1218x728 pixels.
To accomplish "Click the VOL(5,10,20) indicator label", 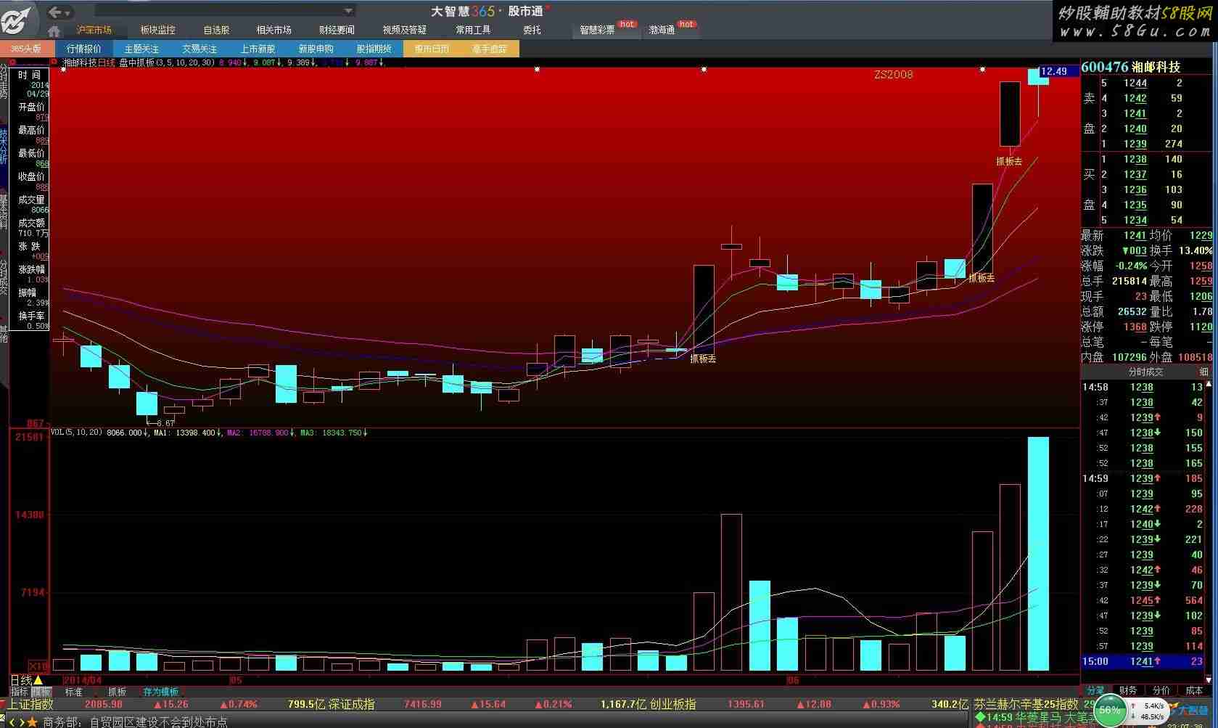I will click(76, 433).
